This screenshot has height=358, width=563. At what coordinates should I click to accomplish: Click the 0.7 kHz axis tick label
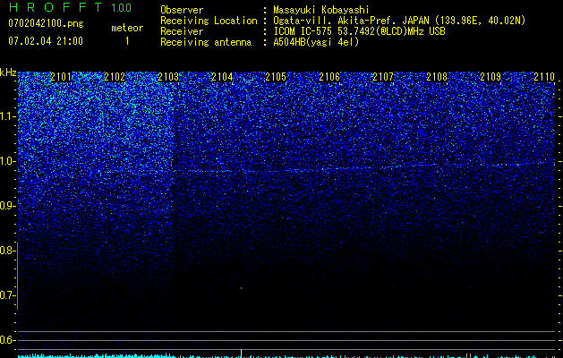point(7,295)
